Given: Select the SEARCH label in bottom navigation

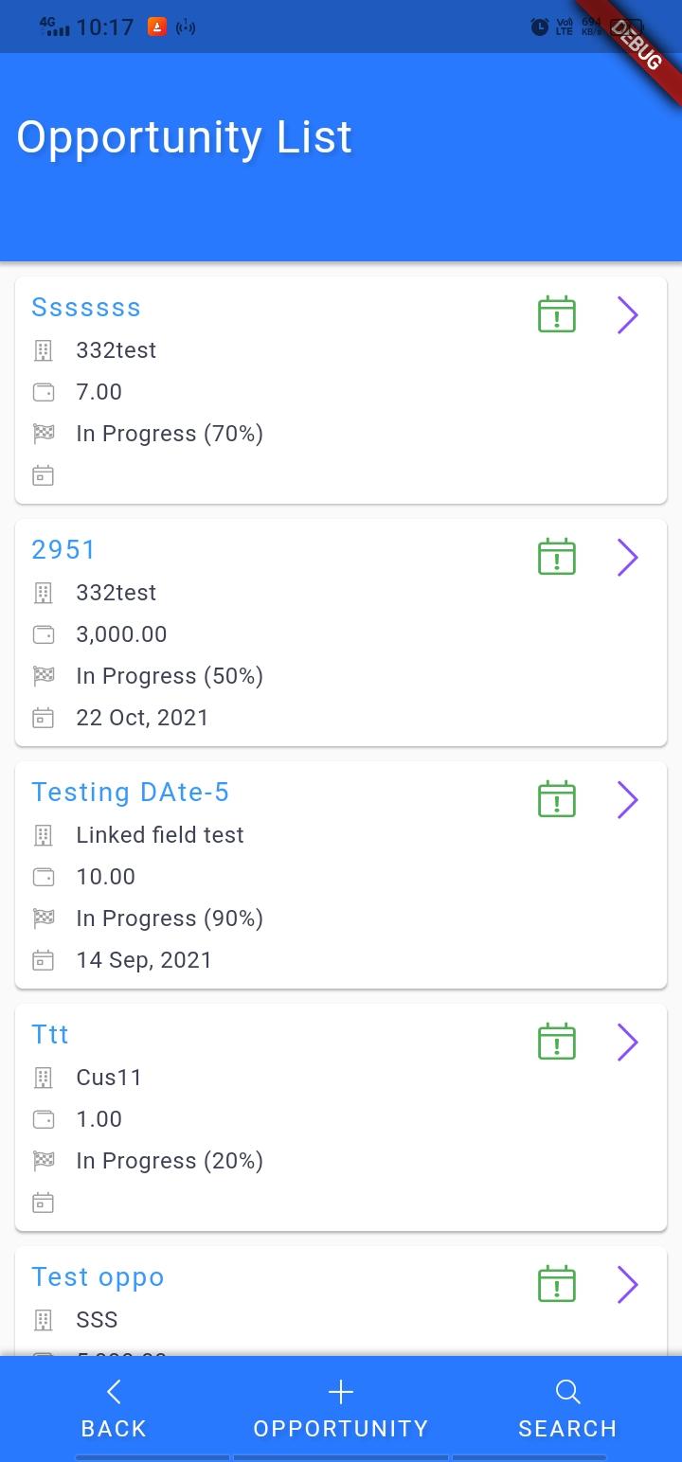Looking at the screenshot, I should click(x=567, y=1428).
